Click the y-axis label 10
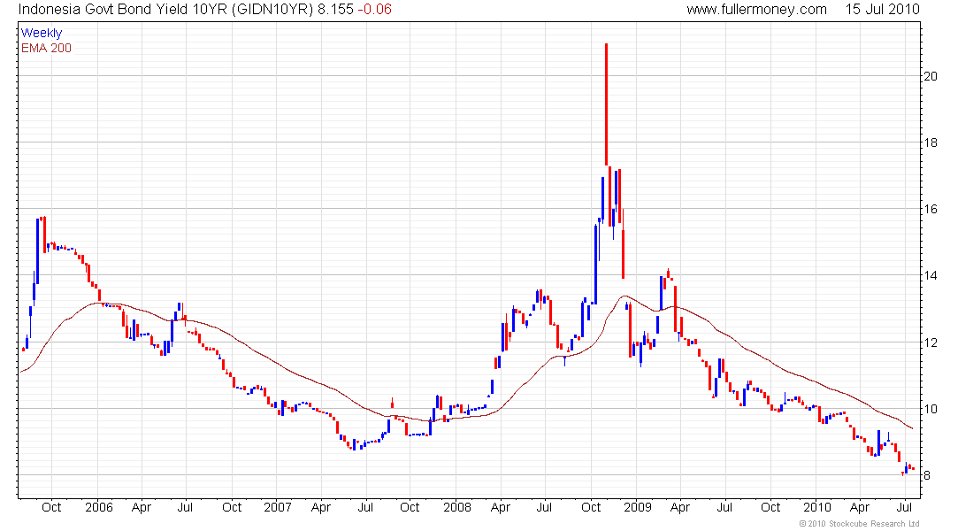The image size is (973, 531). point(931,409)
